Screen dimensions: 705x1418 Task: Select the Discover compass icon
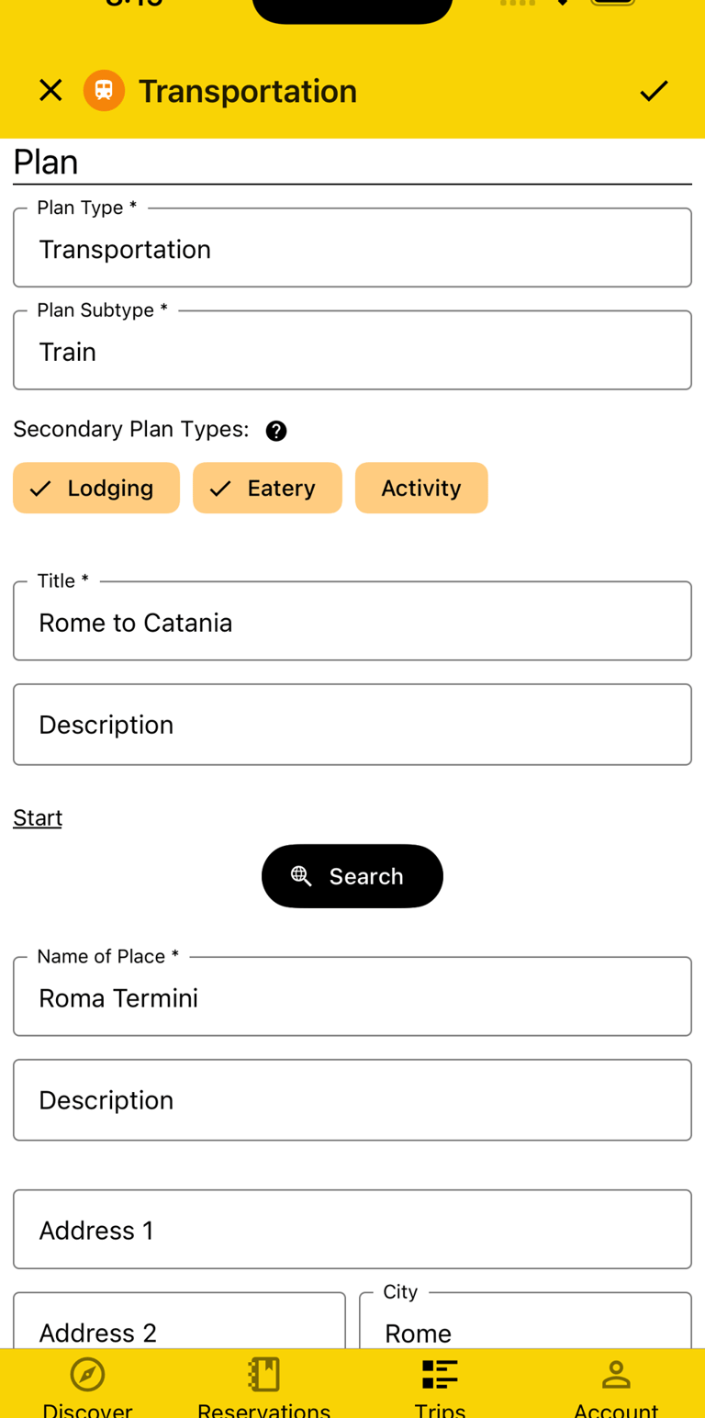point(87,1375)
